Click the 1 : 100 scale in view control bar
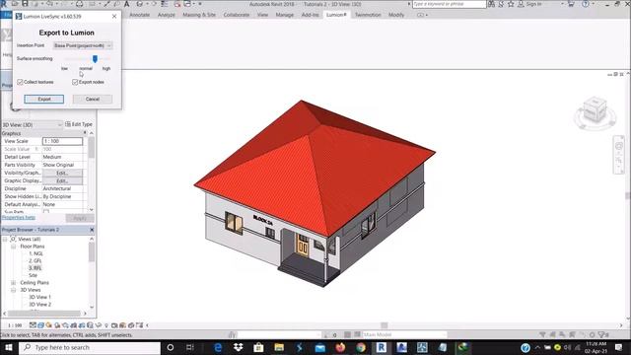The height and width of the screenshot is (355, 631). point(15,325)
